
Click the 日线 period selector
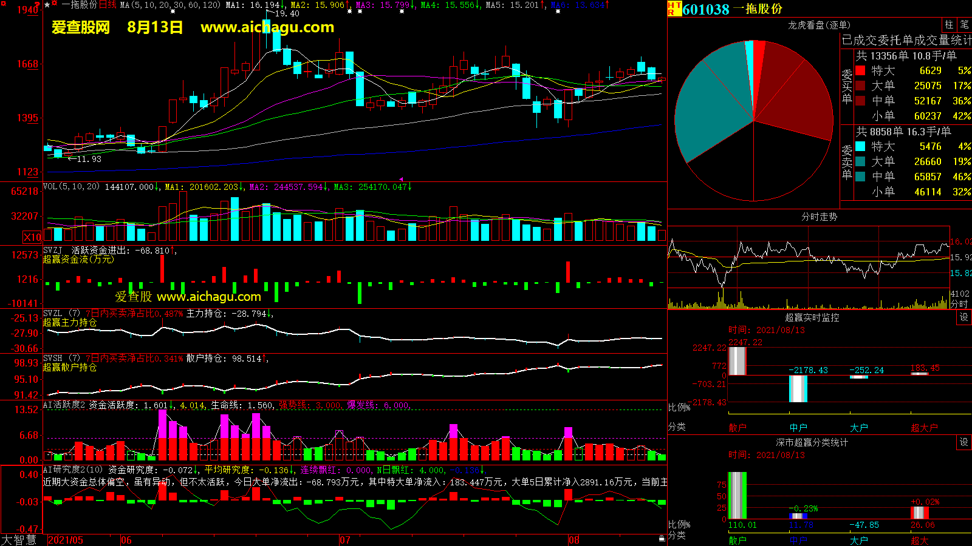pyautogui.click(x=108, y=5)
